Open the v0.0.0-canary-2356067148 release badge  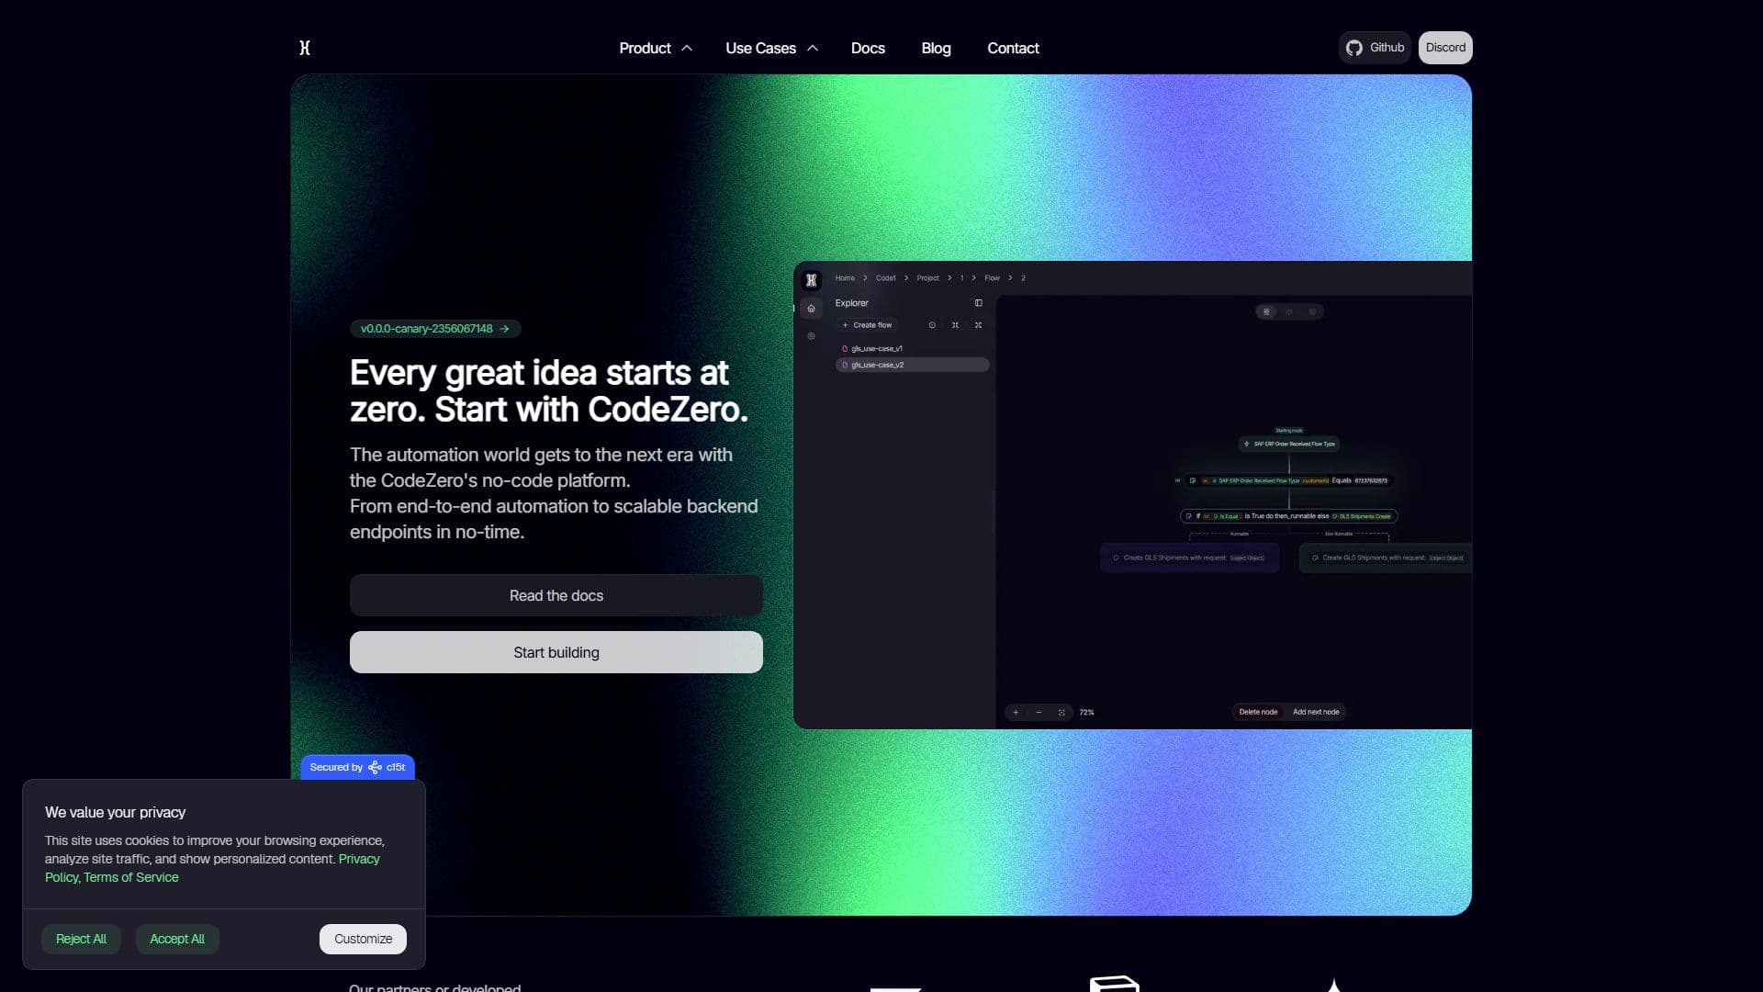pos(435,329)
